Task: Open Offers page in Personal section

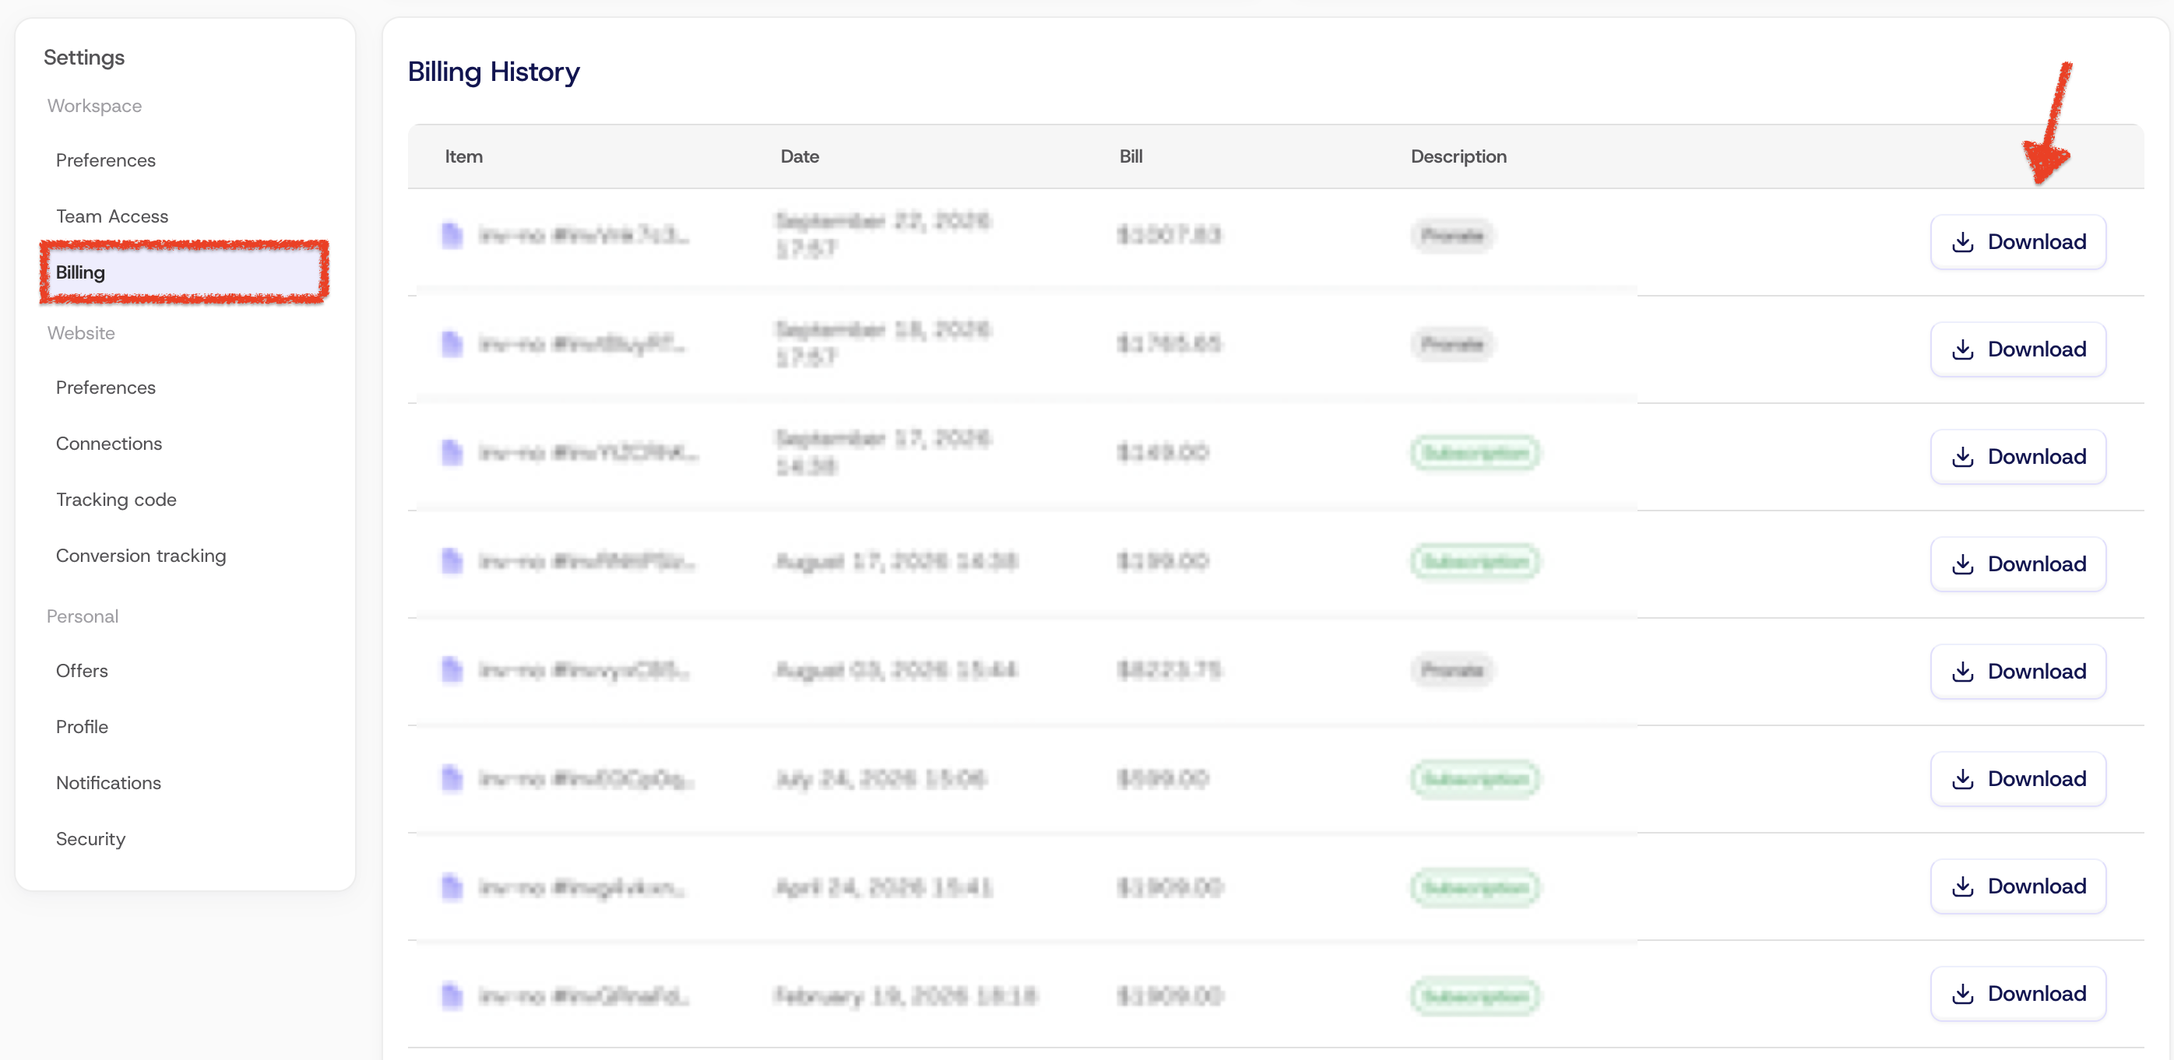Action: click(82, 671)
